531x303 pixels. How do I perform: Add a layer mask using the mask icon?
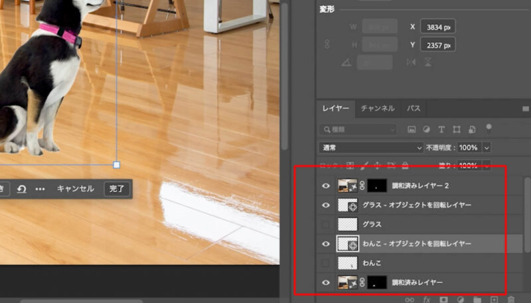444,300
